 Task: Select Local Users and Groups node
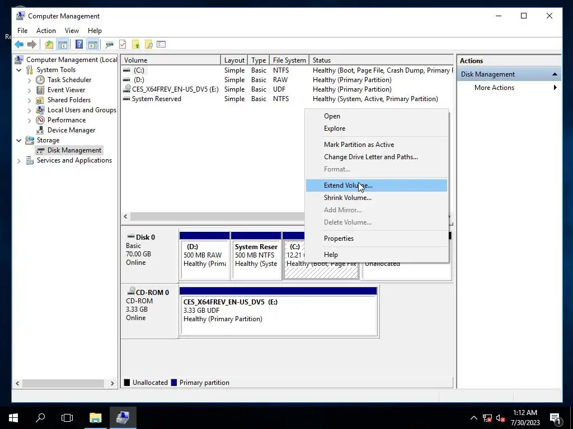[x=82, y=110]
